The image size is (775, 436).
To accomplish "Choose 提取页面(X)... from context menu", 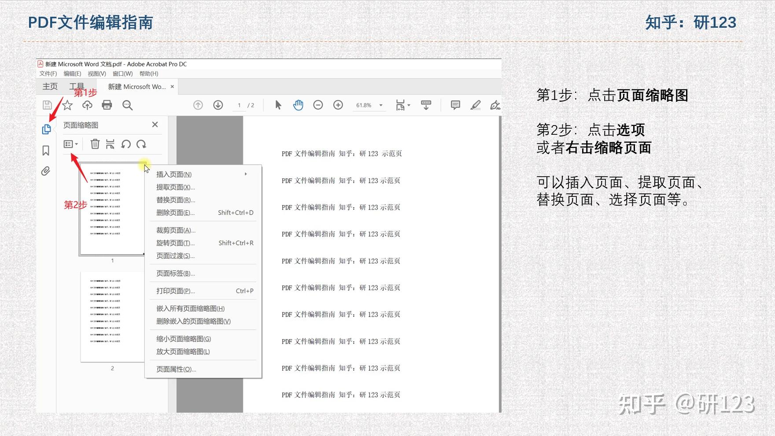I will point(203,187).
